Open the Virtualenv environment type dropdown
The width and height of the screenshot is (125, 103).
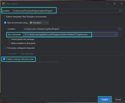coord(39,23)
